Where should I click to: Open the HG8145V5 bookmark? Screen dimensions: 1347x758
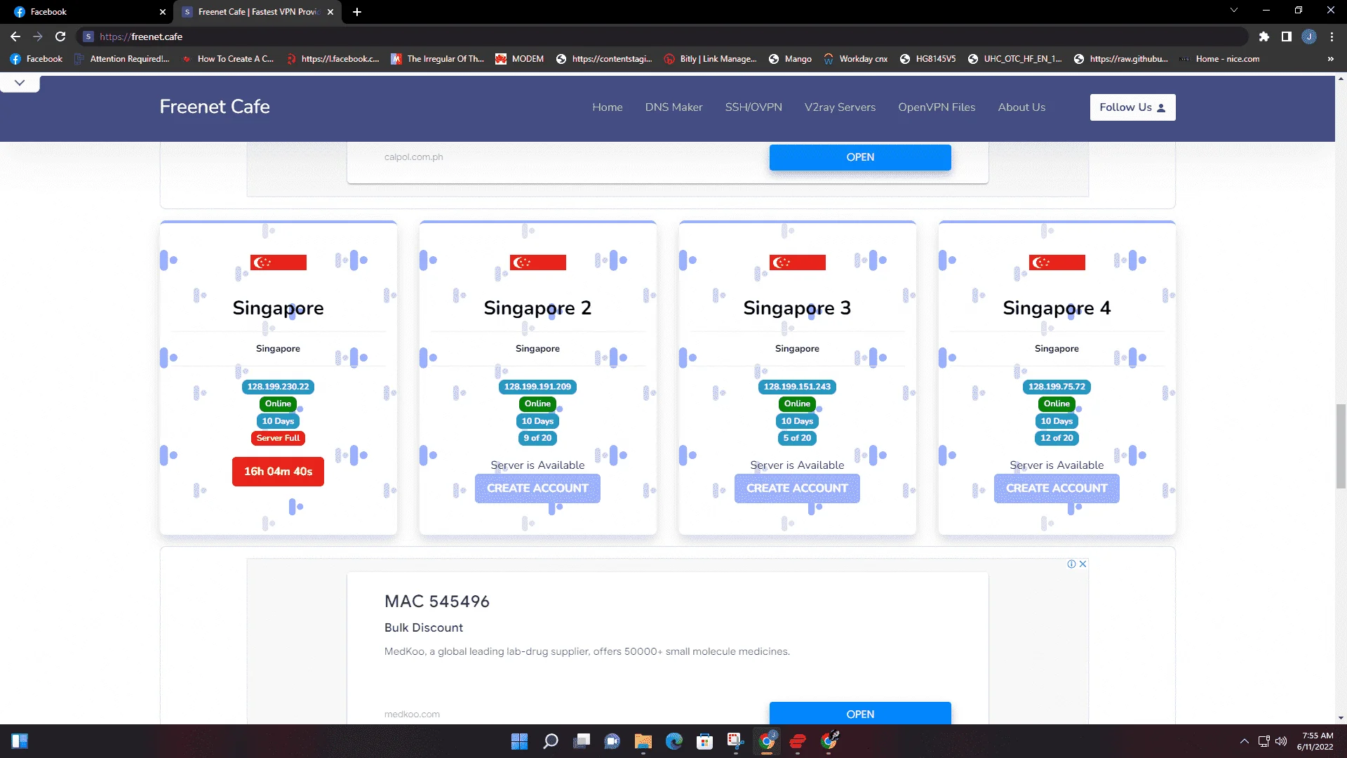[x=927, y=59]
